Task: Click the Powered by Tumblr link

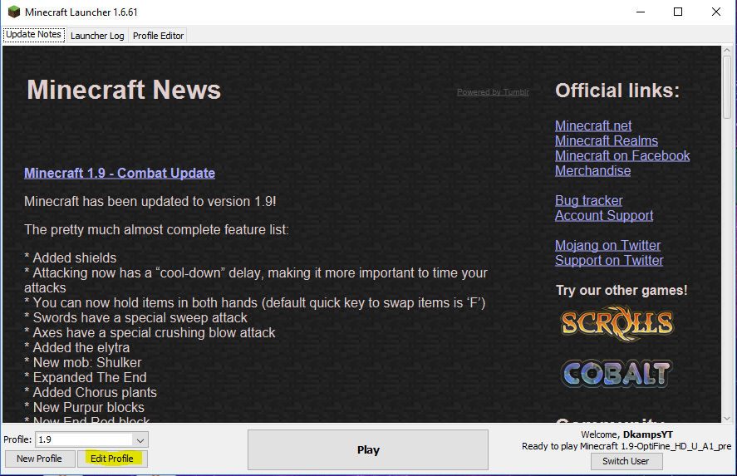Action: click(493, 92)
